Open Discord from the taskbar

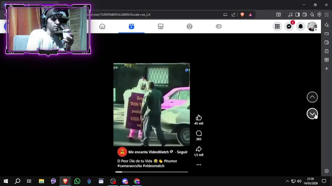click(x=125, y=181)
